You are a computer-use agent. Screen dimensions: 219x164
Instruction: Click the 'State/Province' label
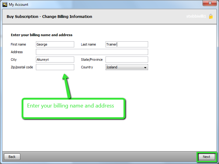(92, 60)
